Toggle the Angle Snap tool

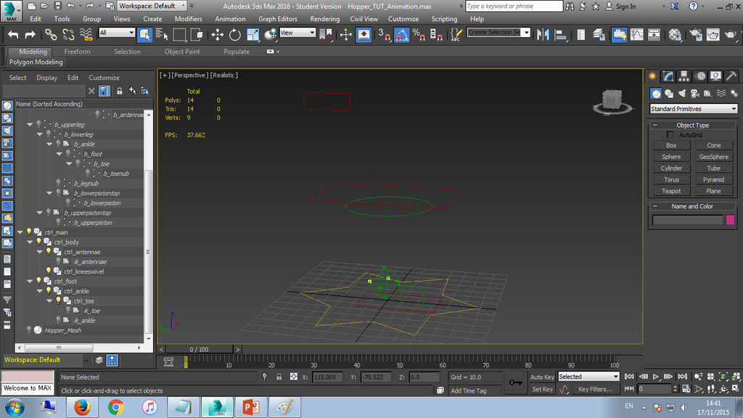[401, 35]
